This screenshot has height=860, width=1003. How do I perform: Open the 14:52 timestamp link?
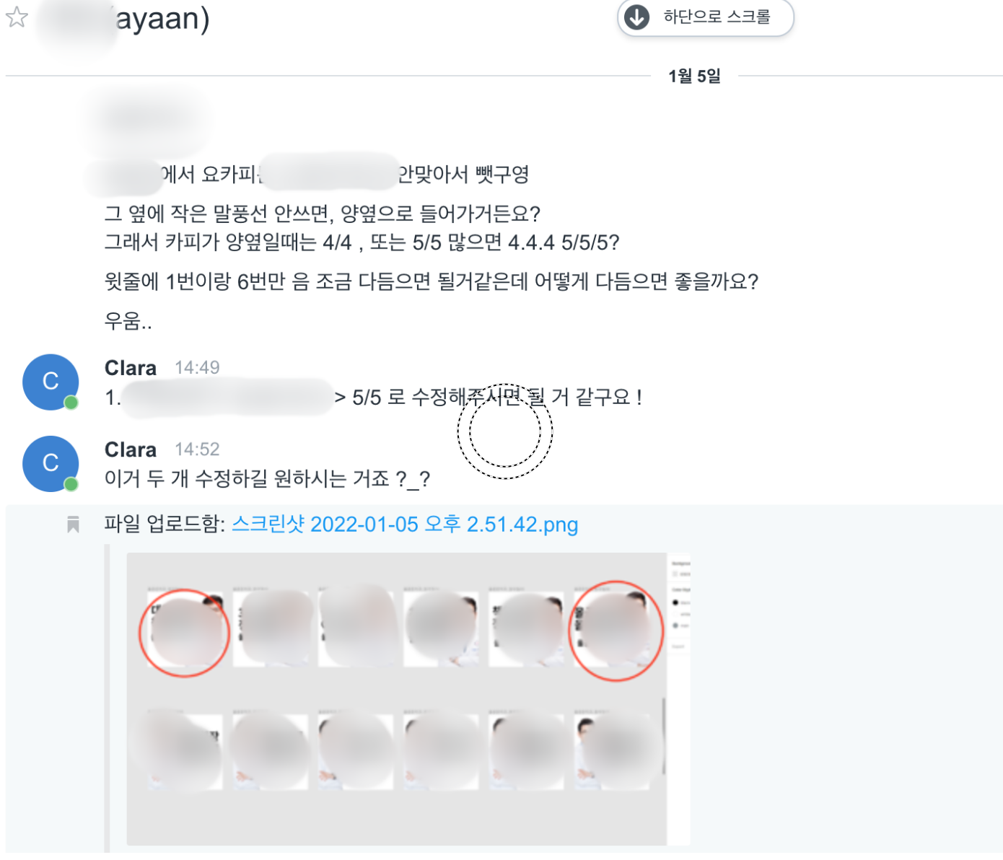(197, 449)
